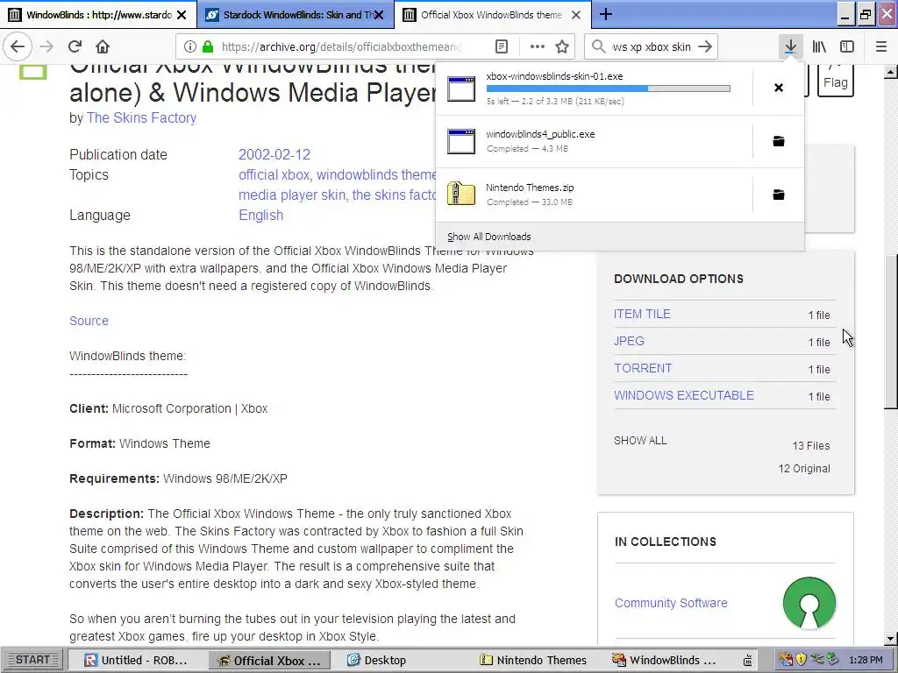Click SHOW ALL download files

tap(640, 441)
